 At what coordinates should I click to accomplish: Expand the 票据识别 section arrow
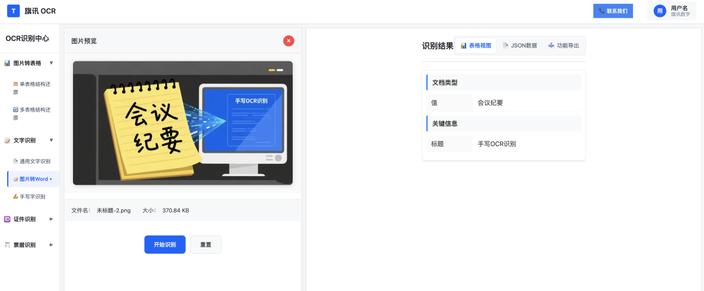[x=51, y=245]
